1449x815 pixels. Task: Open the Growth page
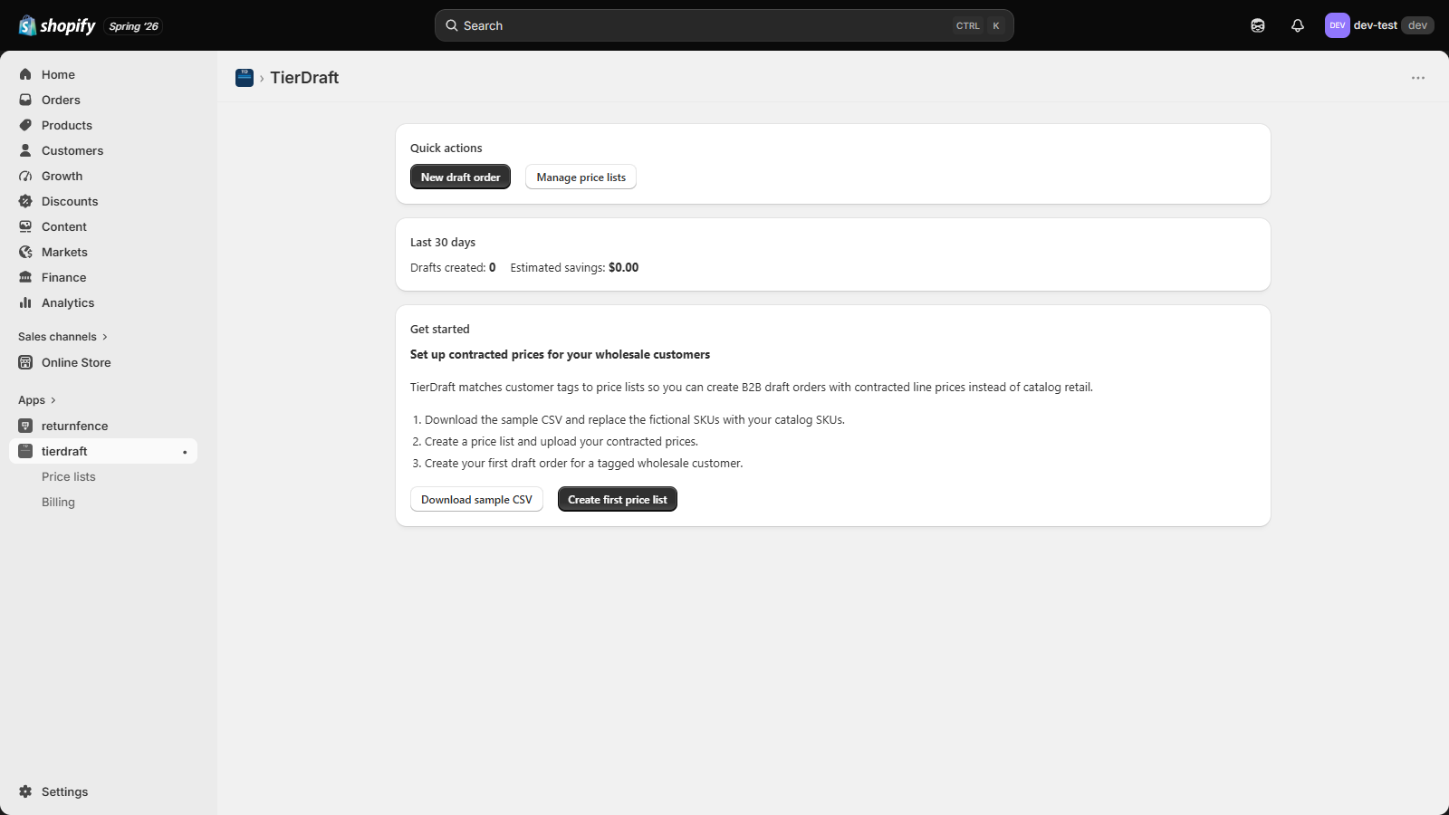[x=103, y=176]
